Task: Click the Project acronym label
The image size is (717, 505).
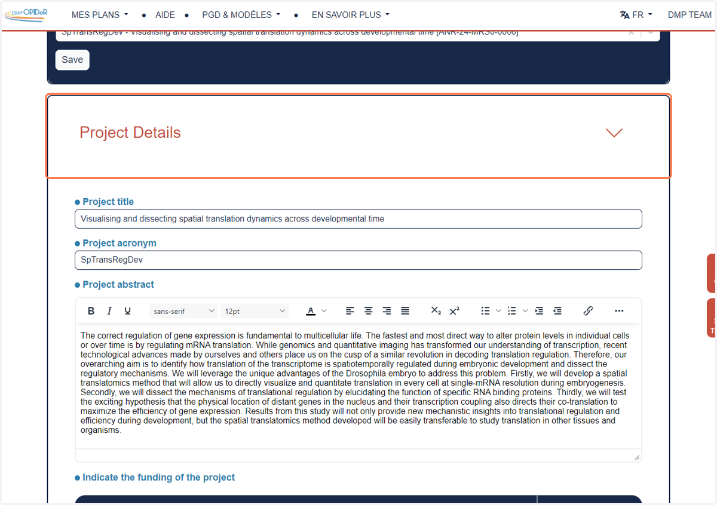Action: pyautogui.click(x=119, y=243)
